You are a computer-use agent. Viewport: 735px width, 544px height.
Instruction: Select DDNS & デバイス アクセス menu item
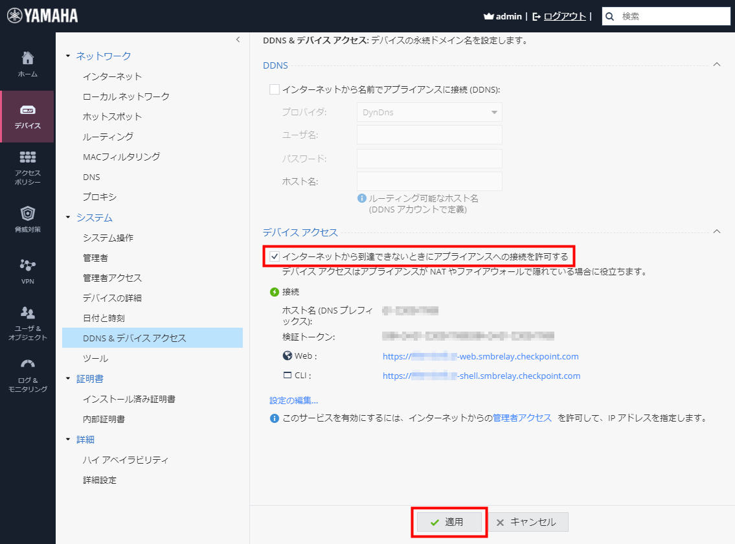tap(134, 337)
